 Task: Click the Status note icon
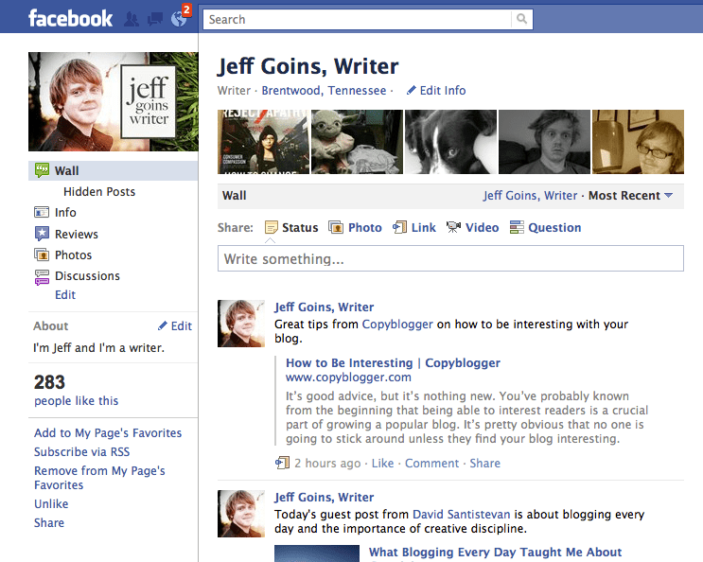point(272,227)
